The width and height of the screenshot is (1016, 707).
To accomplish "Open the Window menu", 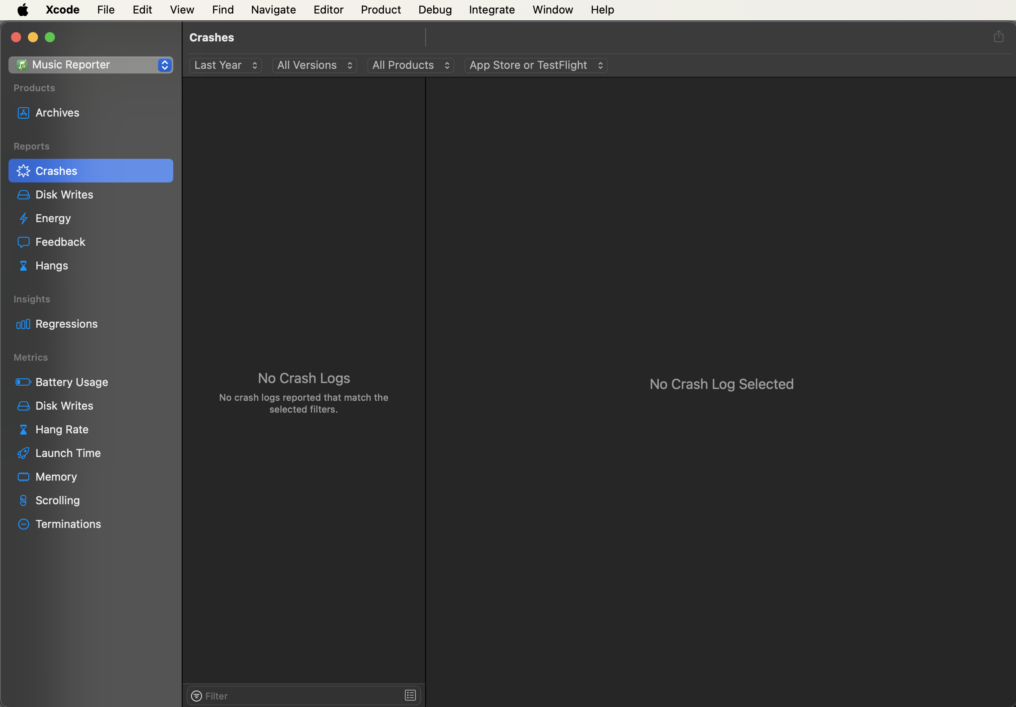I will pyautogui.click(x=553, y=10).
